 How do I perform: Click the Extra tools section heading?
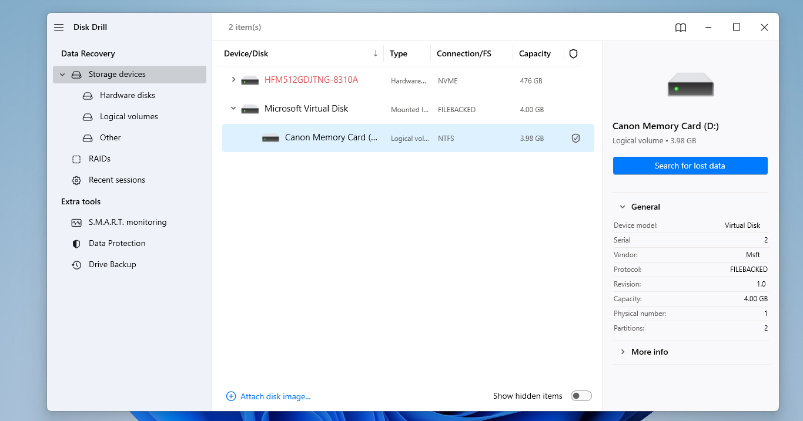(x=81, y=201)
